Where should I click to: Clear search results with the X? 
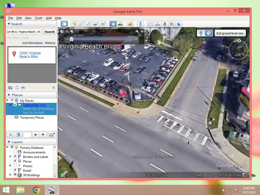(x=54, y=88)
